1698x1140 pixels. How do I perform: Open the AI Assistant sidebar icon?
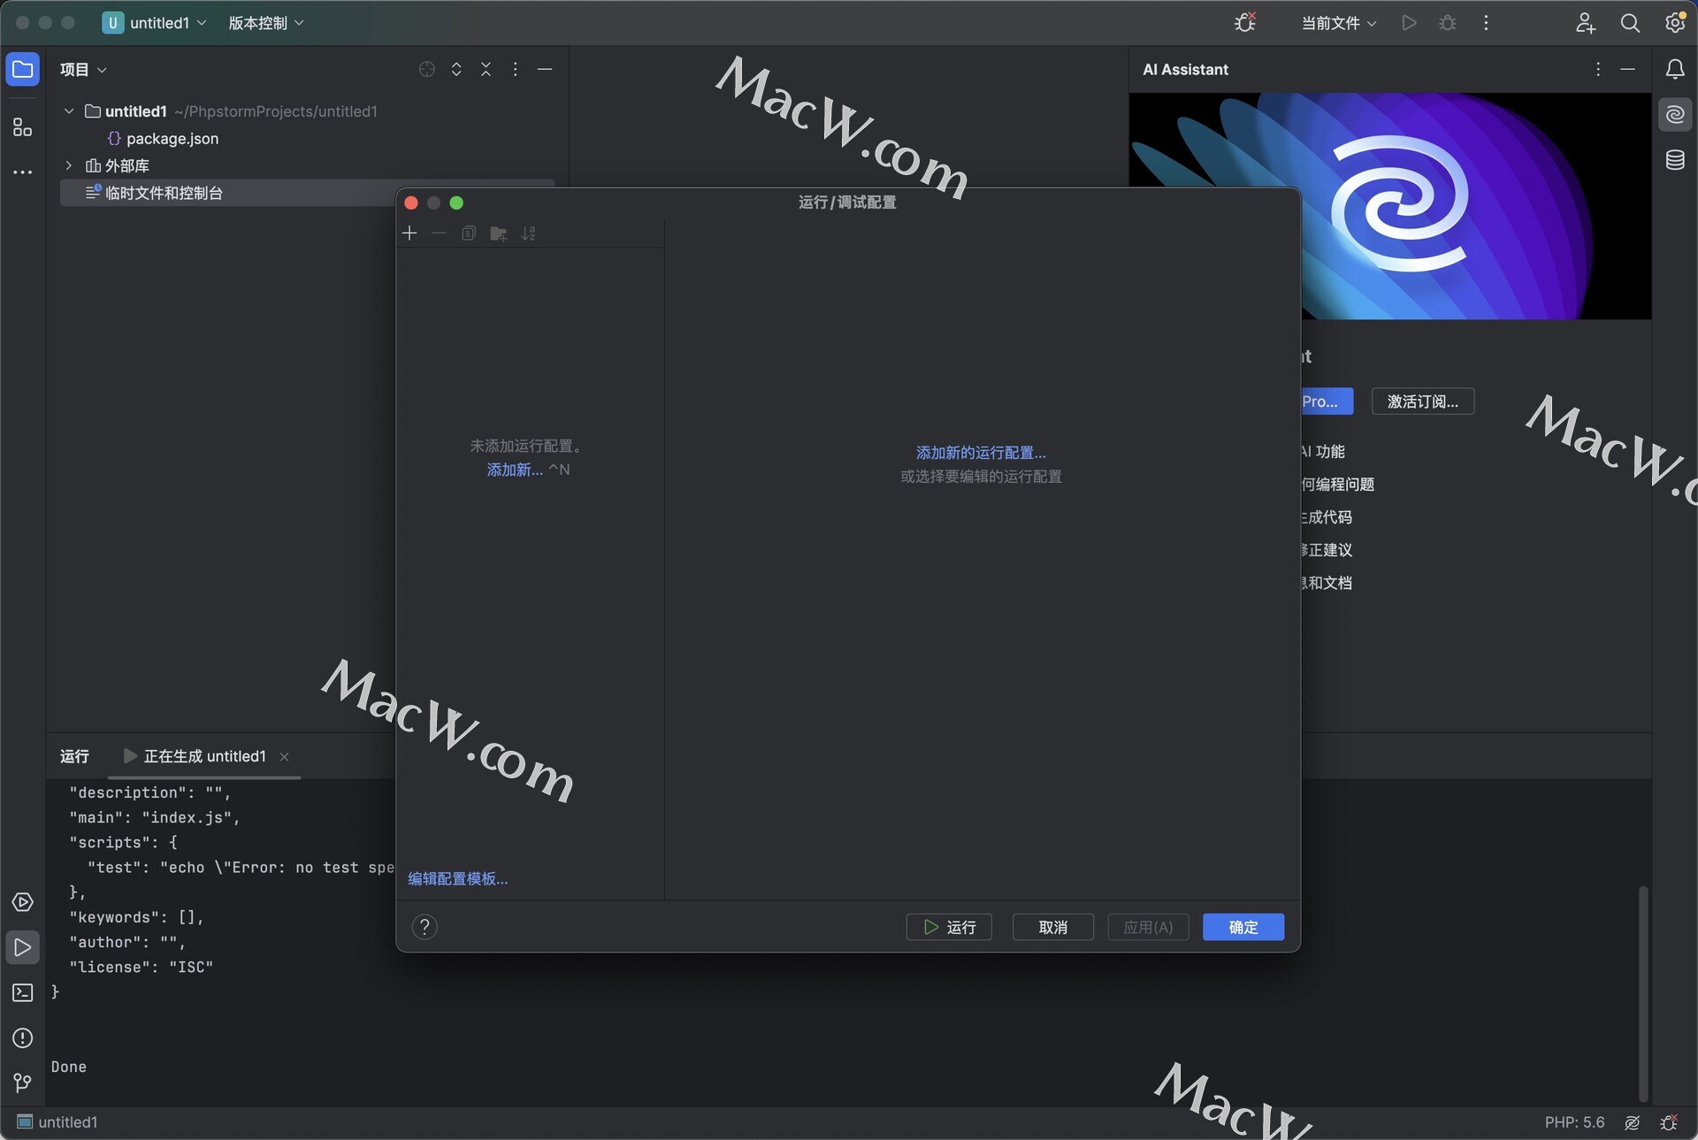pos(1675,114)
